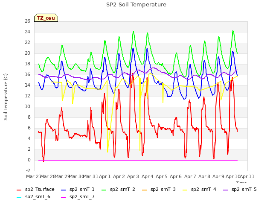Click the Soil Temperature (C) axis label
The image size is (273, 205).
(6, 97)
